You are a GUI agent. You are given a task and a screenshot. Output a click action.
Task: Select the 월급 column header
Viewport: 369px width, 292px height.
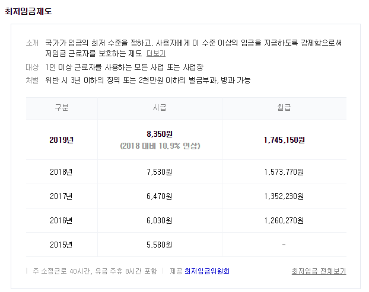284,108
